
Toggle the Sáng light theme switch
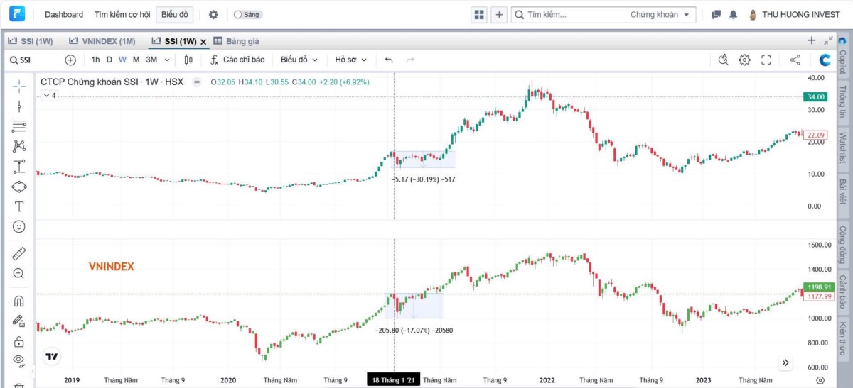point(247,14)
